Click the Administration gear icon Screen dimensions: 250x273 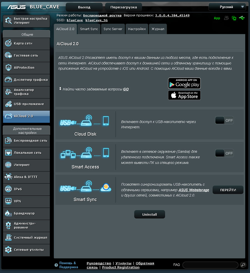pos(8,225)
